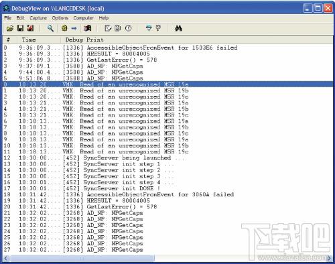Viewport: 335px width, 264px height.
Task: Click the Debug Print column header
Action: click(x=196, y=40)
